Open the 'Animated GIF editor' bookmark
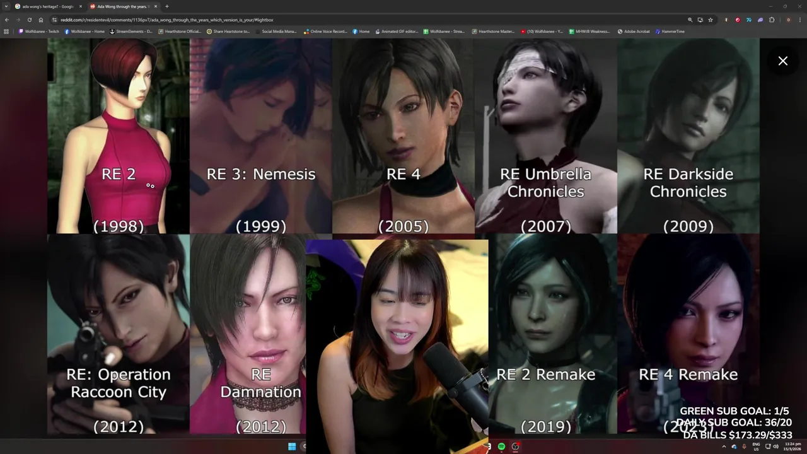 point(397,31)
